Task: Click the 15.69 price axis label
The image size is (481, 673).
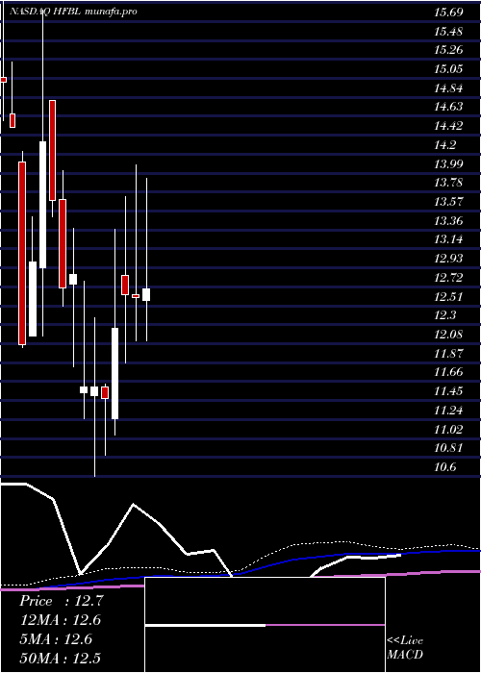Action: tap(448, 12)
